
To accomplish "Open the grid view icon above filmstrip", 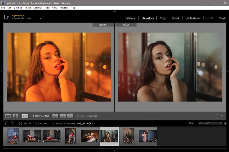I will [x=20, y=123].
